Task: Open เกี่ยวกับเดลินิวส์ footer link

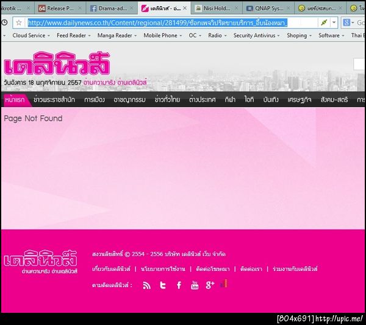Action: click(112, 269)
